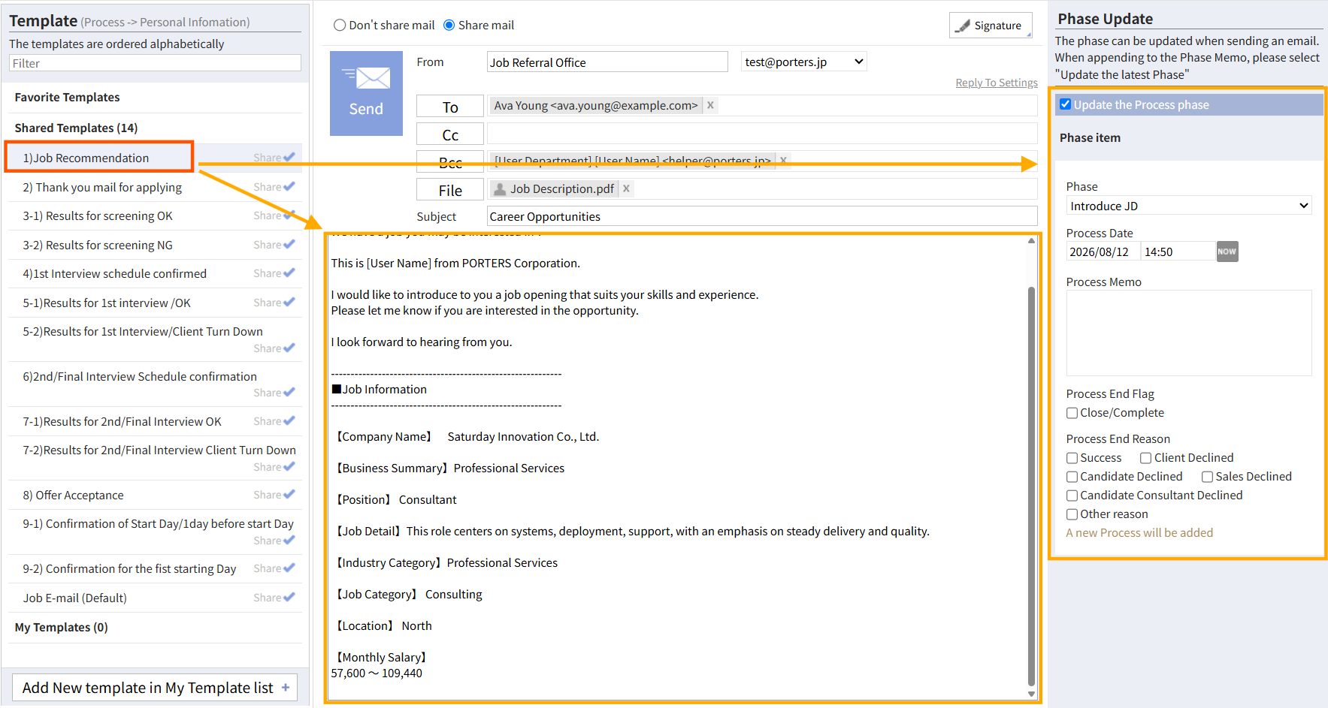
Task: Select the 3-2) Results for screening NG template
Action: tap(98, 246)
